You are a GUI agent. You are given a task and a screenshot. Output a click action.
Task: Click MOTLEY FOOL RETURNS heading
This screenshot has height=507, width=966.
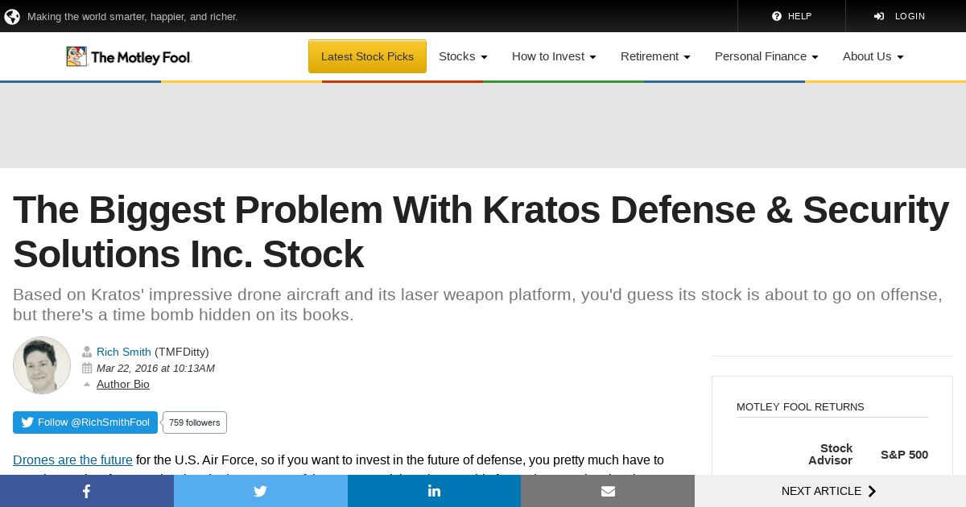[800, 407]
